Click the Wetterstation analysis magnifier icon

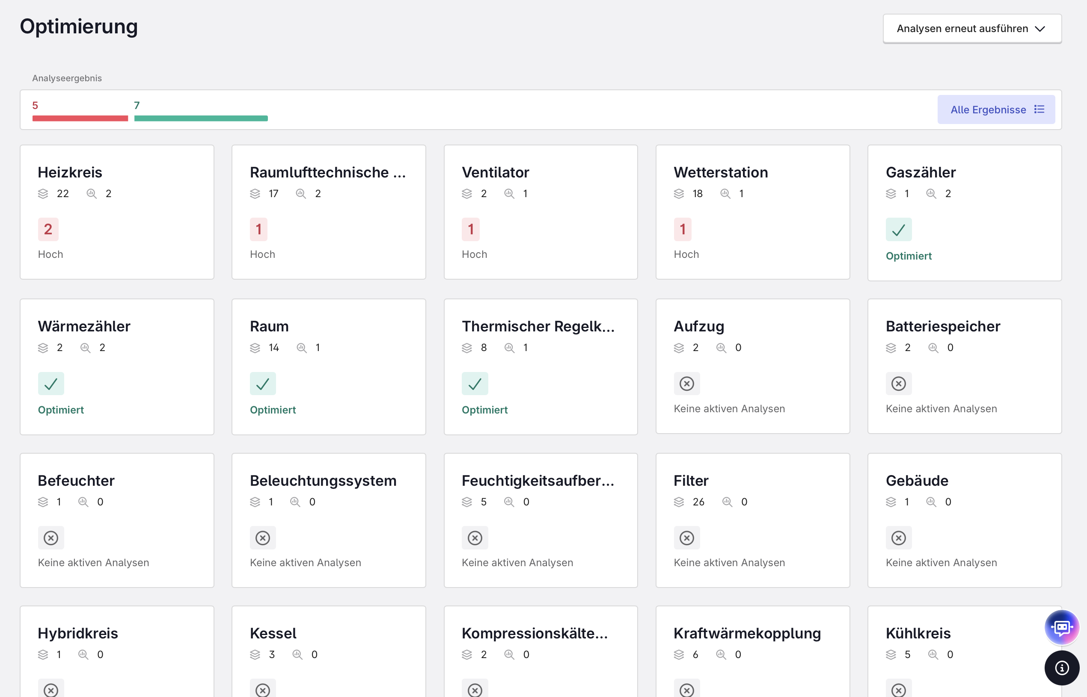point(725,194)
